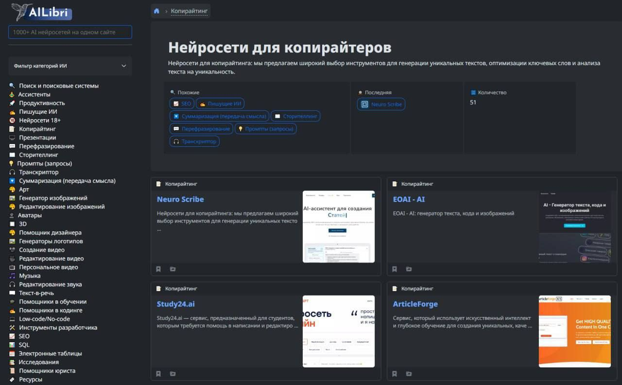Select Помощники в кодинге in the sidebar
This screenshot has width=622, height=385.
tap(51, 311)
